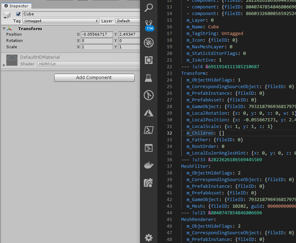Open the Search view in VS Code
296x243 pixels.
149,8
